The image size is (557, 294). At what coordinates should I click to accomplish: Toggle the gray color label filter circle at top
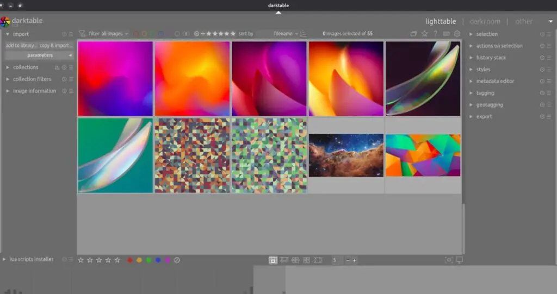(177, 34)
